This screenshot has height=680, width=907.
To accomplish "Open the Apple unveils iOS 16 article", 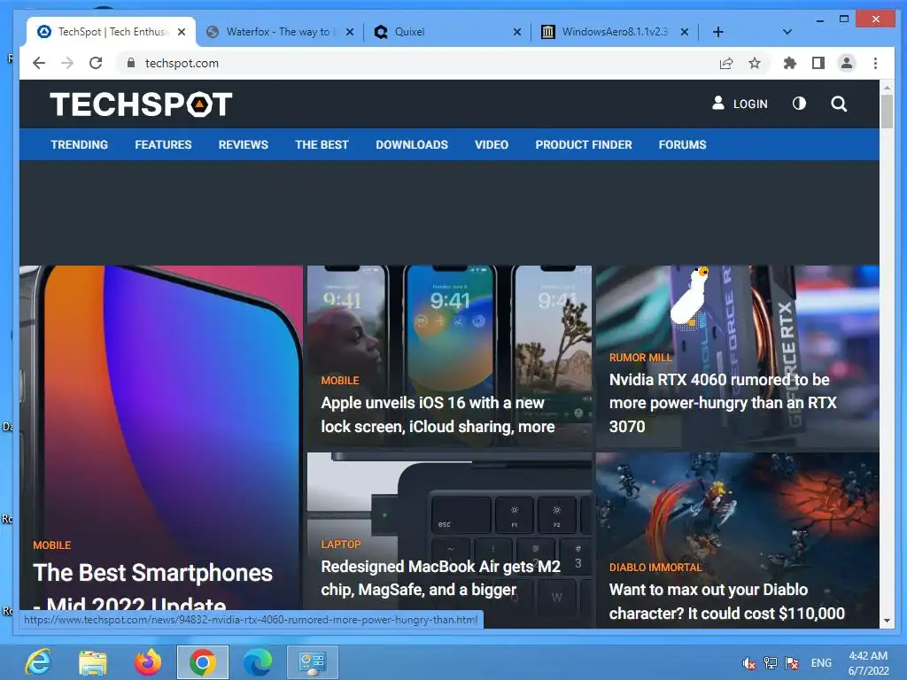I will 438,414.
